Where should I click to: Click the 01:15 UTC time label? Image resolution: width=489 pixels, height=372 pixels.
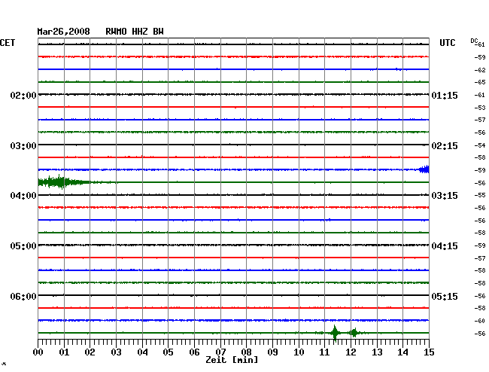tap(445, 95)
